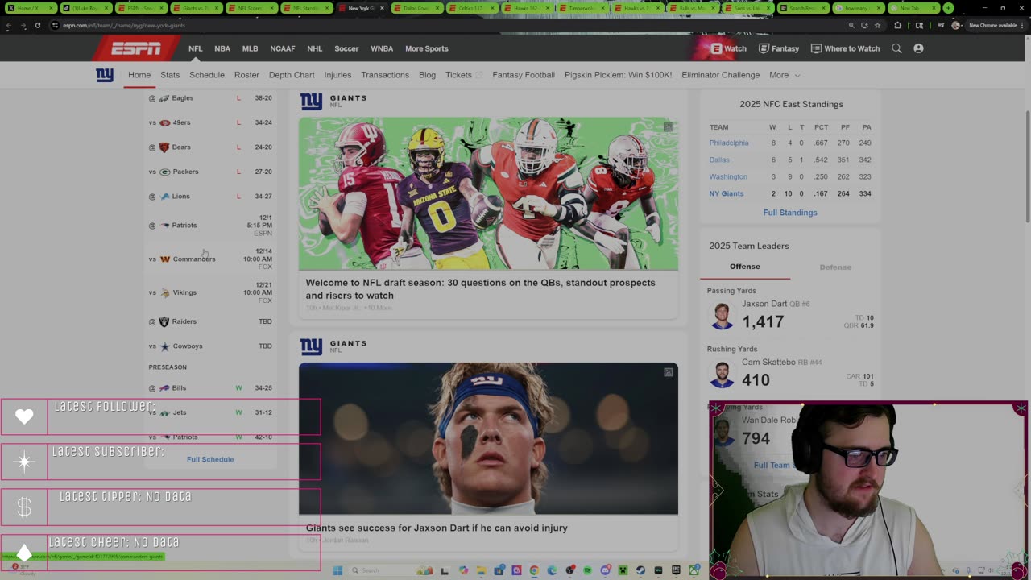Click the Cowboys star logo in schedule
The width and height of the screenshot is (1031, 580).
click(x=164, y=346)
